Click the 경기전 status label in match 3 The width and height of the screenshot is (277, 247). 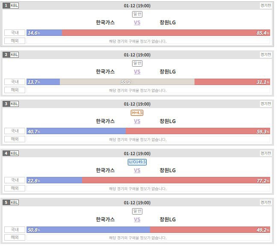(265, 104)
